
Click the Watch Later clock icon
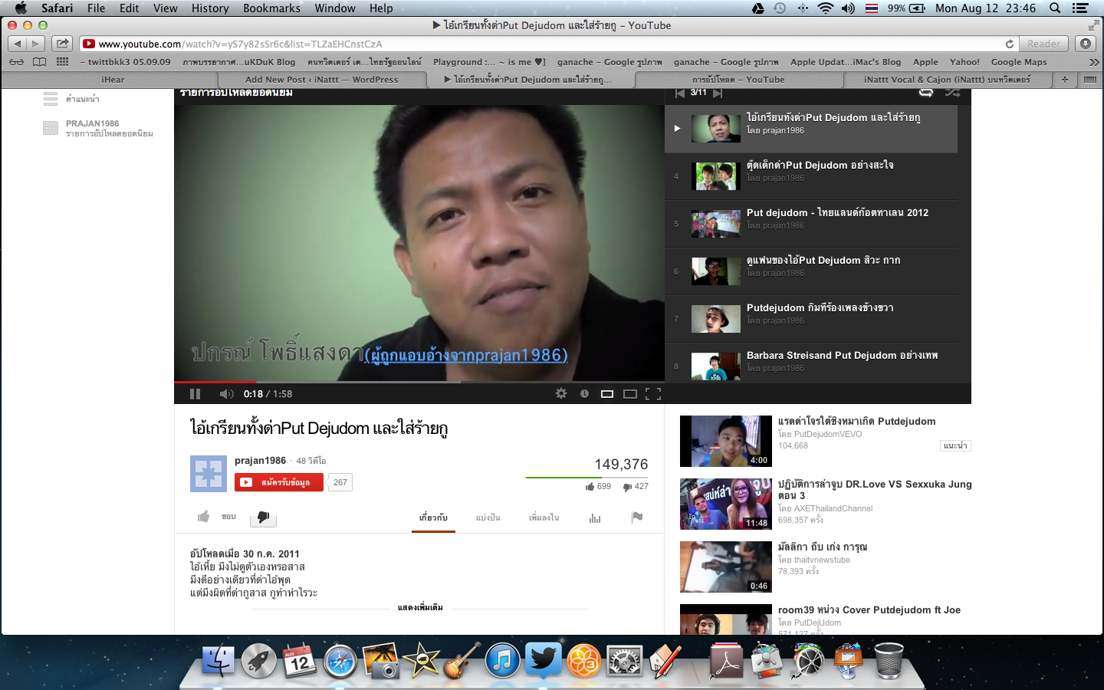pyautogui.click(x=584, y=393)
